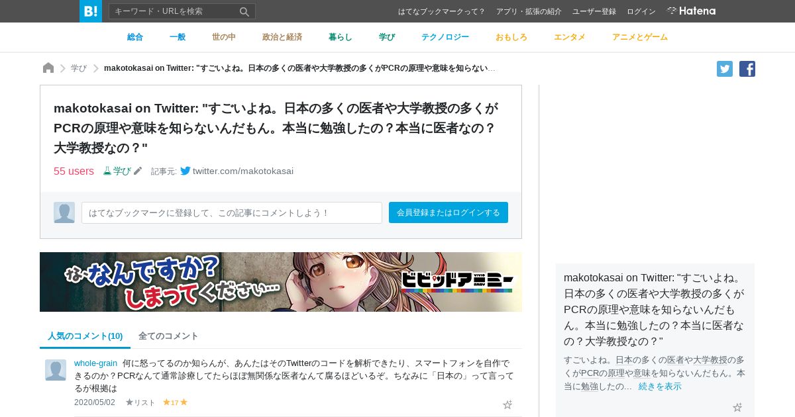Expand 続きを表示 in sidebar

click(660, 386)
